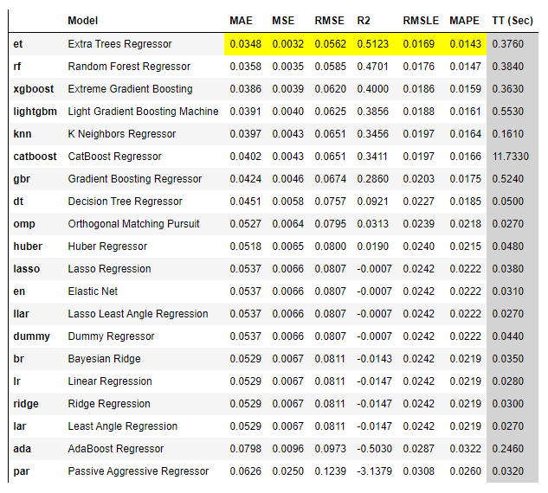Click 'Orthogonal Matching Pursuit' model name
Screen dimensions: 548x493
(x=133, y=224)
